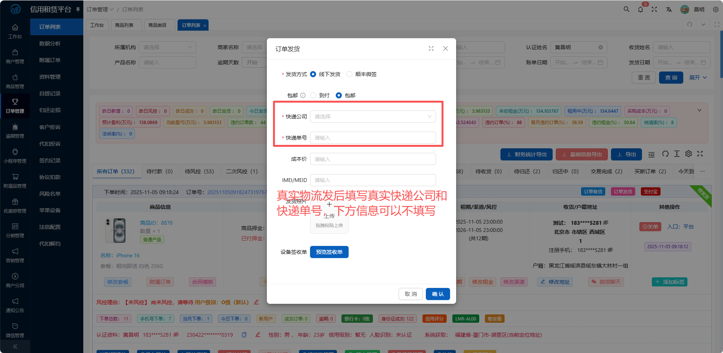This screenshot has height=353, width=723.
Task: Open the 所属机构 dropdown filter
Action: (167, 47)
